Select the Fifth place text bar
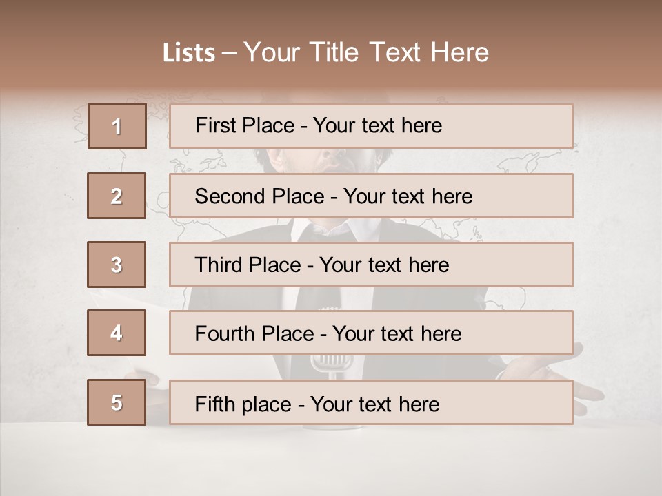Image resolution: width=662 pixels, height=496 pixels. tap(371, 402)
